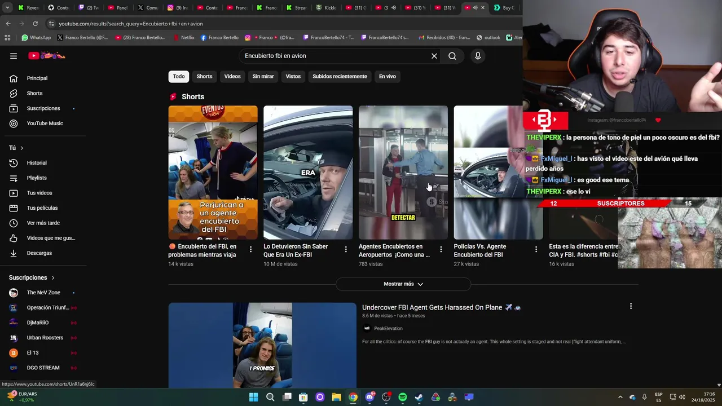
Task: Open options for 'Lo Detuvieron Sin Saber' short
Action: pyautogui.click(x=346, y=249)
